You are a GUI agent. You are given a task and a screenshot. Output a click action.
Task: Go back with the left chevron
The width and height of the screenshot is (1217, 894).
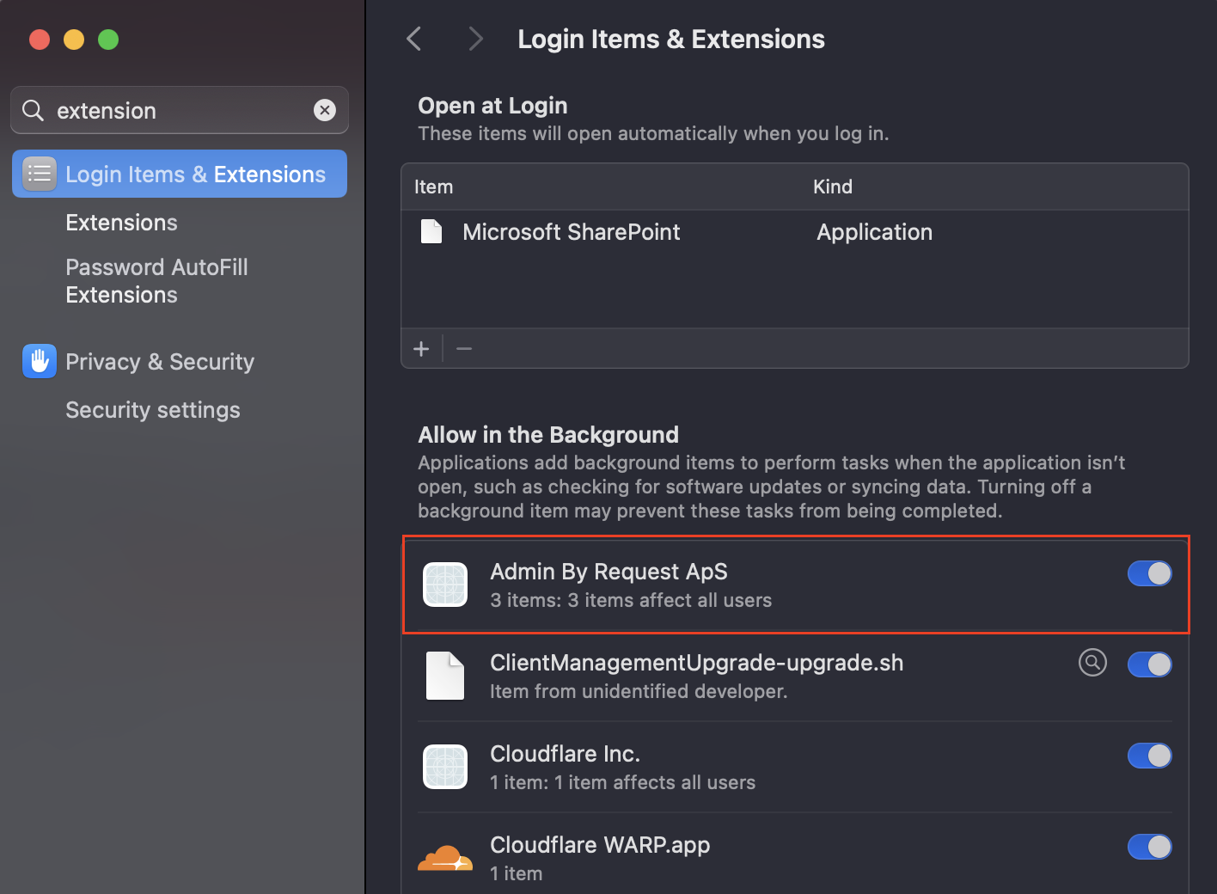[414, 39]
